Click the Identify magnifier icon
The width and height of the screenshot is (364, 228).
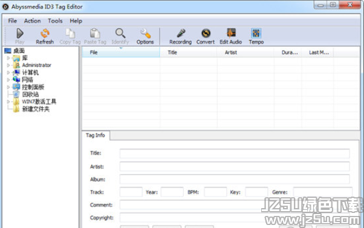pyautogui.click(x=120, y=34)
